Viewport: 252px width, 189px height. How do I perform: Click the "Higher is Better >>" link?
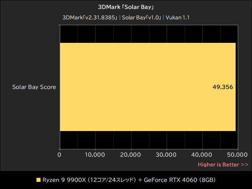223,164
